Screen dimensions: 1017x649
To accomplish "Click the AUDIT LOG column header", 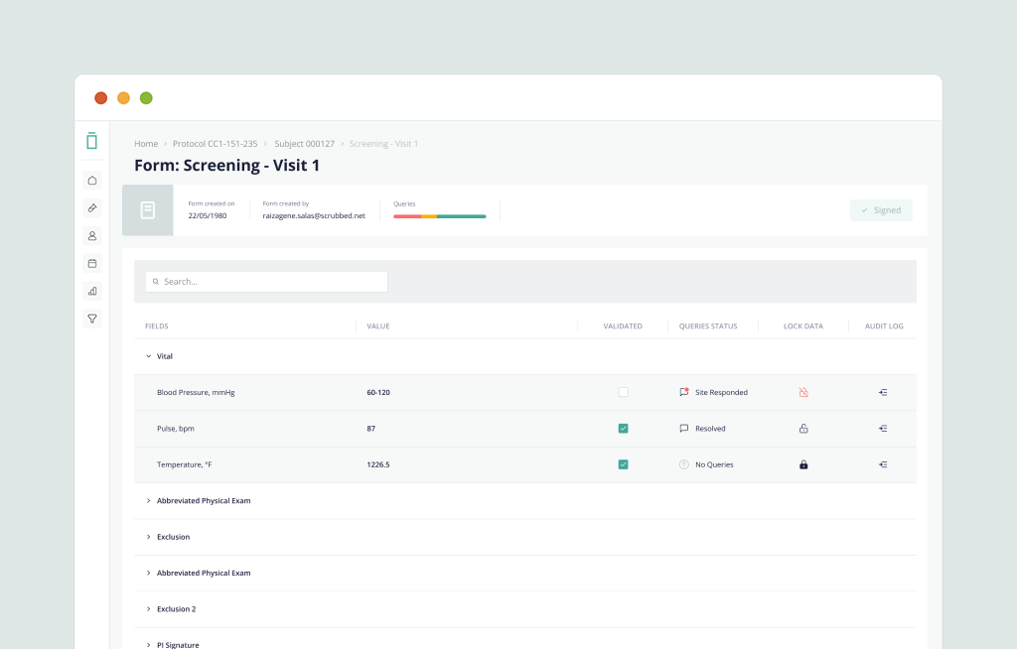I will [x=883, y=326].
